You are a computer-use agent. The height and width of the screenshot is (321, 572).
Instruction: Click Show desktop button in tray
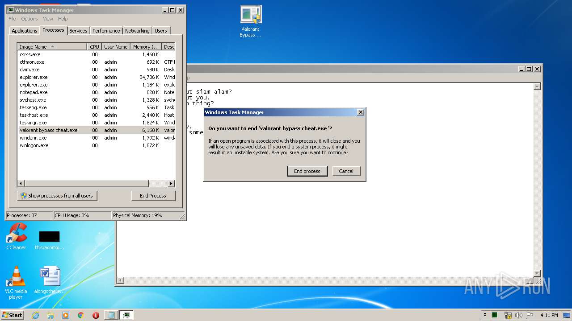tap(567, 315)
